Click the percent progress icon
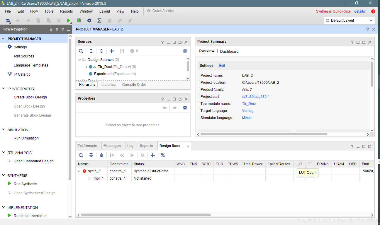 (x=163, y=155)
